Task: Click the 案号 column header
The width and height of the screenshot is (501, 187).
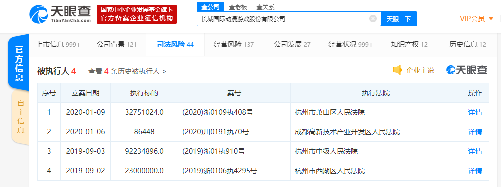Action: point(234,93)
